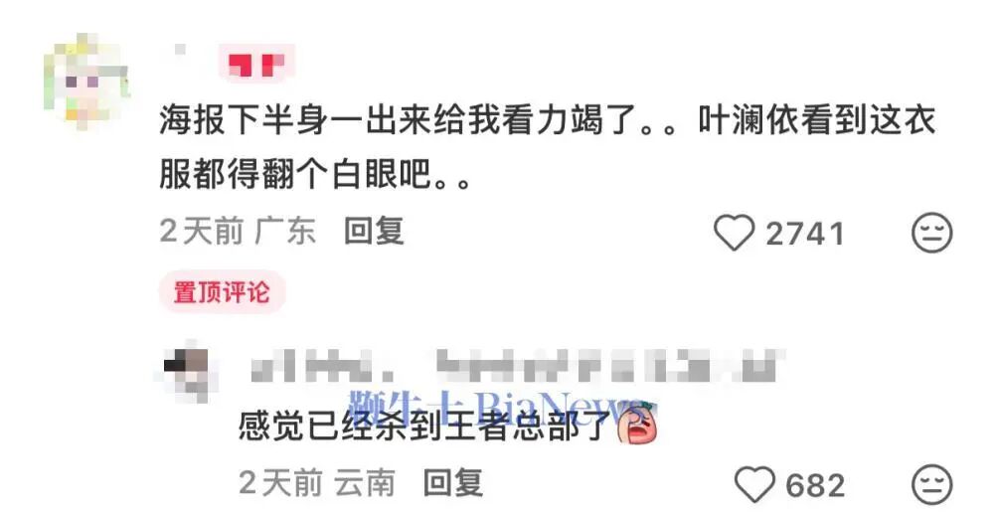Select the reply text 感觉已经杀到王者总部了
This screenshot has width=994, height=513.
[424, 425]
